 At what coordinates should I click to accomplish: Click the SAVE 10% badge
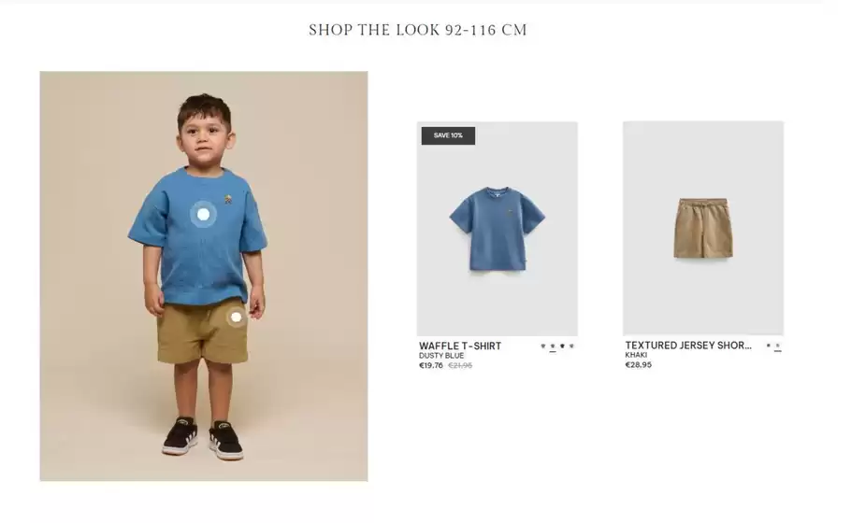click(448, 135)
